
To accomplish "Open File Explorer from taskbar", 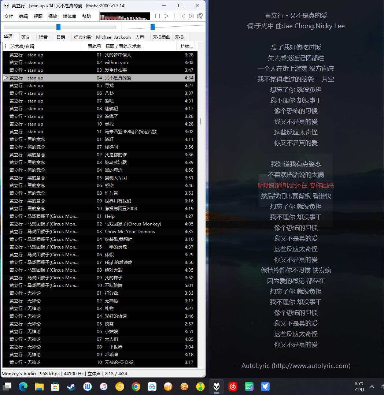I will point(39,387).
